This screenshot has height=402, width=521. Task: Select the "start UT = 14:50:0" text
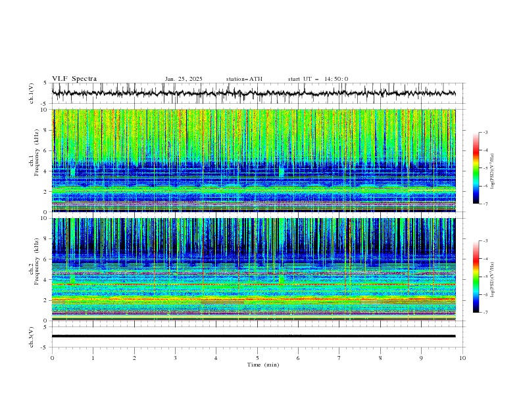(x=318, y=79)
